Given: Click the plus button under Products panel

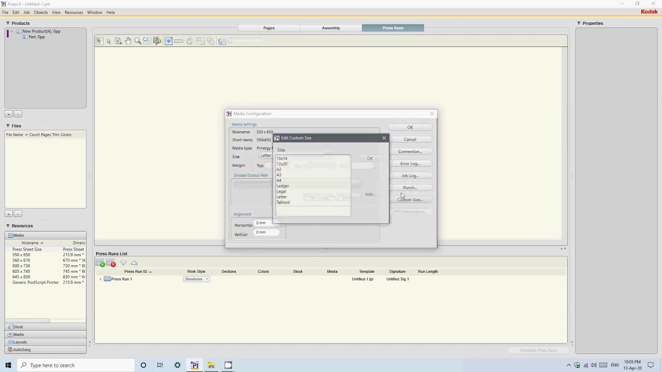Looking at the screenshot, I should [9, 114].
